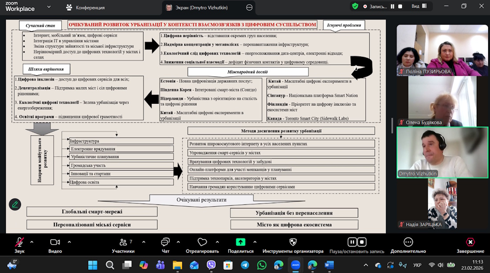490x273 pixels.
Task: Switch to the Конференция tab
Action: [86, 8]
